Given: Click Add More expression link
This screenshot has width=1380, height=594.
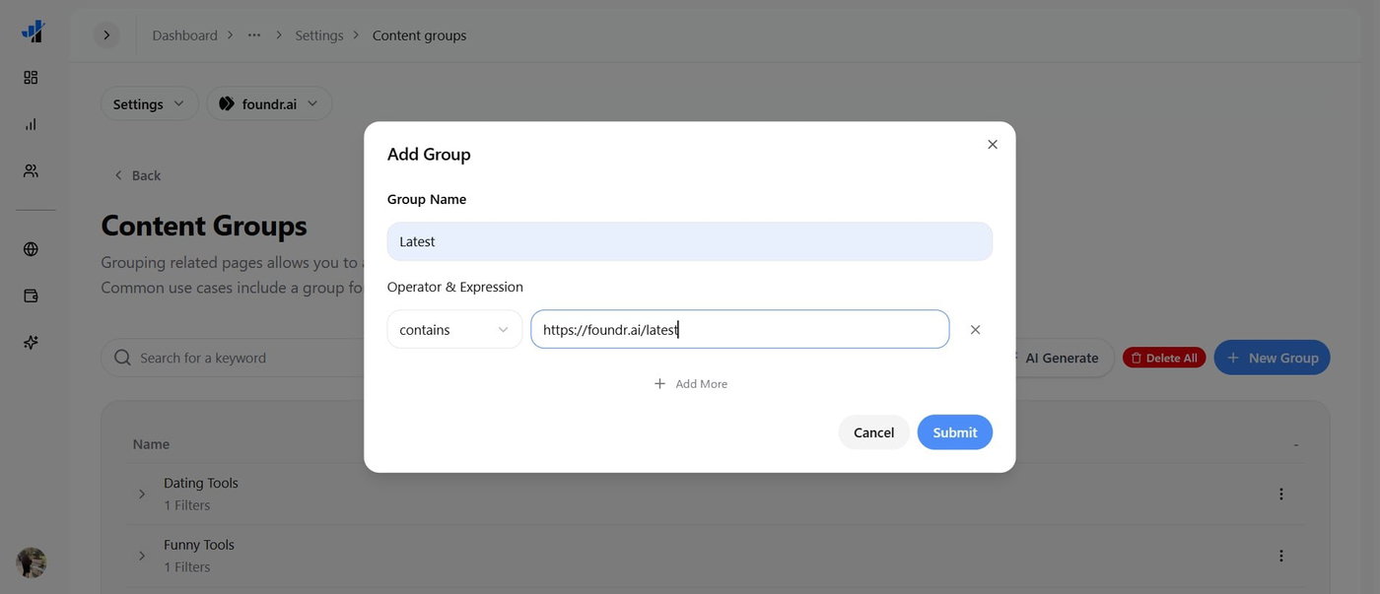Looking at the screenshot, I should pos(690,384).
